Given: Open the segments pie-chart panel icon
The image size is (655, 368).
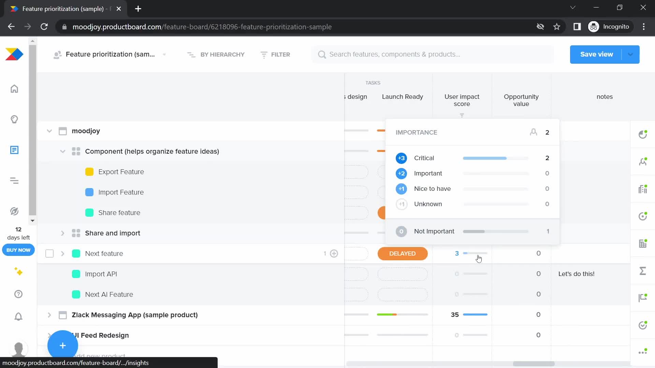Looking at the screenshot, I should point(643,134).
